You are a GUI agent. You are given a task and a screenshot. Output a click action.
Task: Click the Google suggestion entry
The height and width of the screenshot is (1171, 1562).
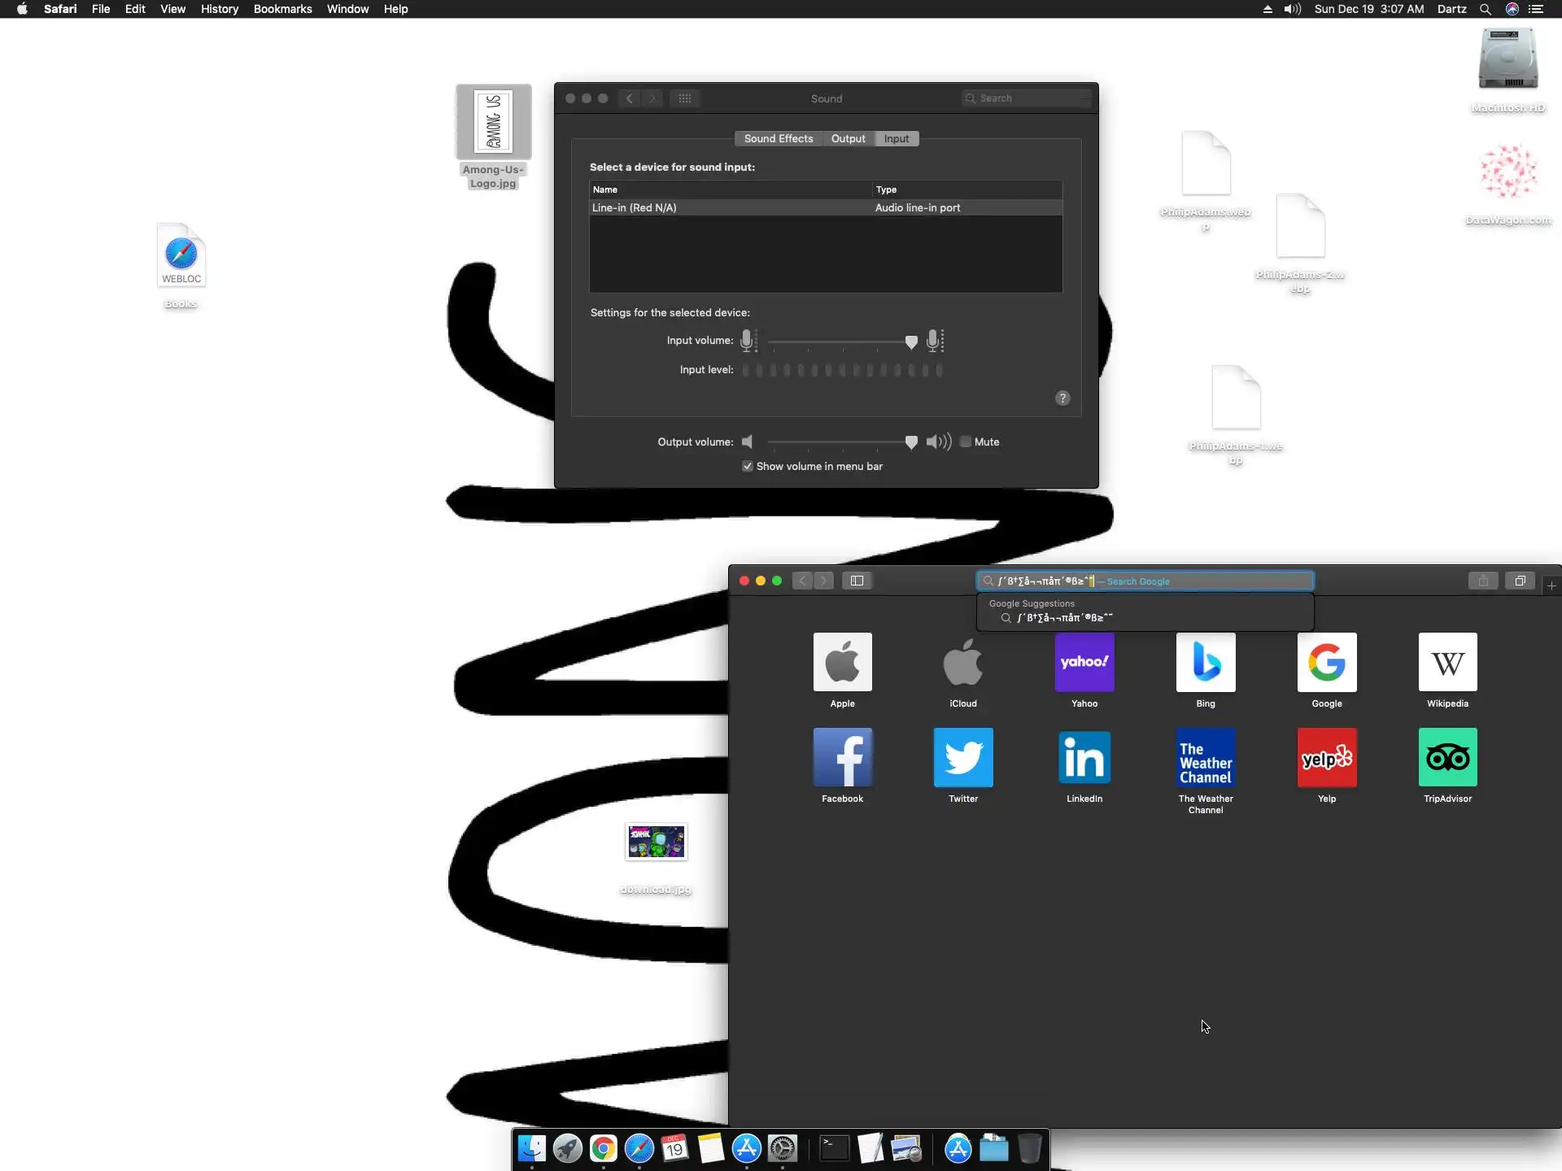point(1064,618)
